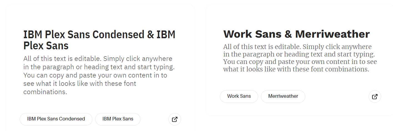
Task: Select the IBM Plex Sans font tag button
Action: pos(118,119)
